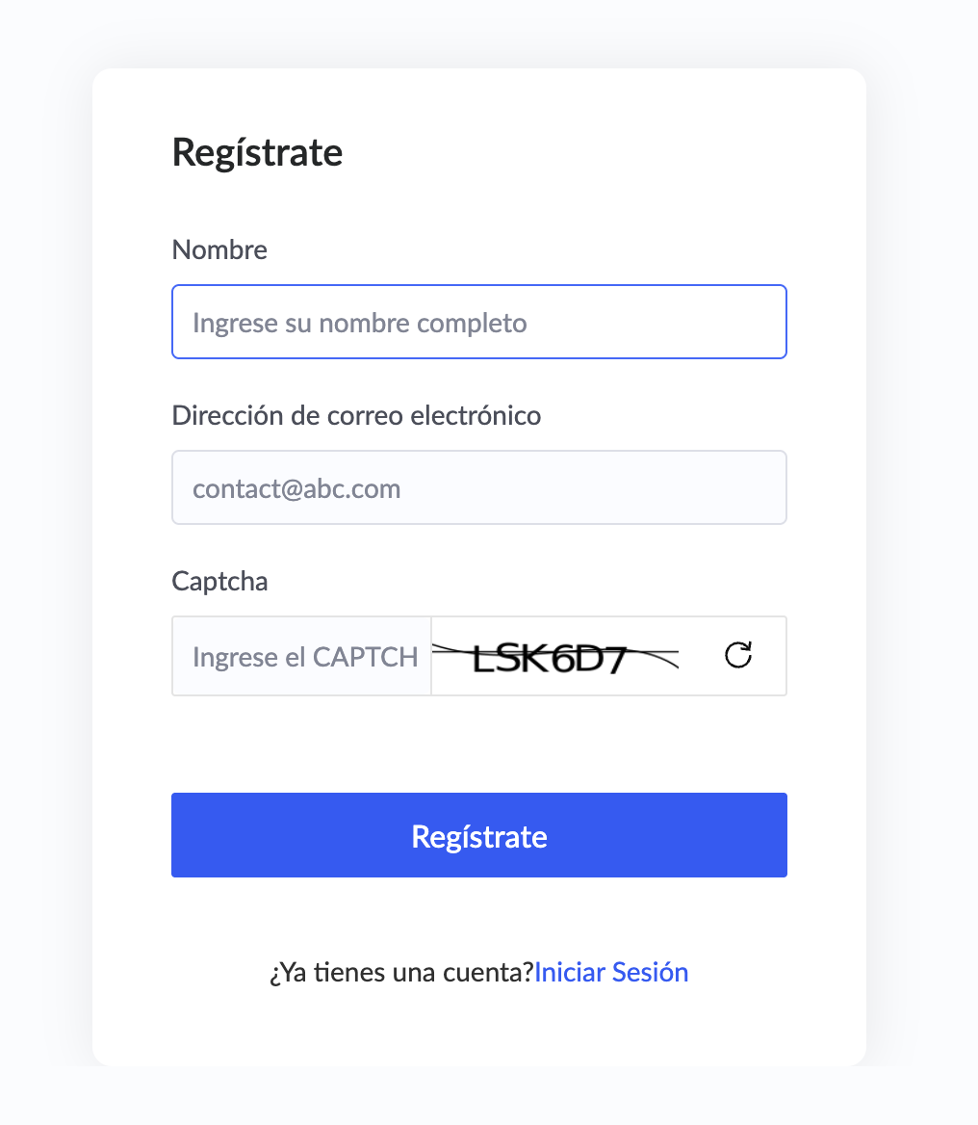Reload the captcha image with the circular arrow
This screenshot has height=1125, width=978.
tap(737, 655)
